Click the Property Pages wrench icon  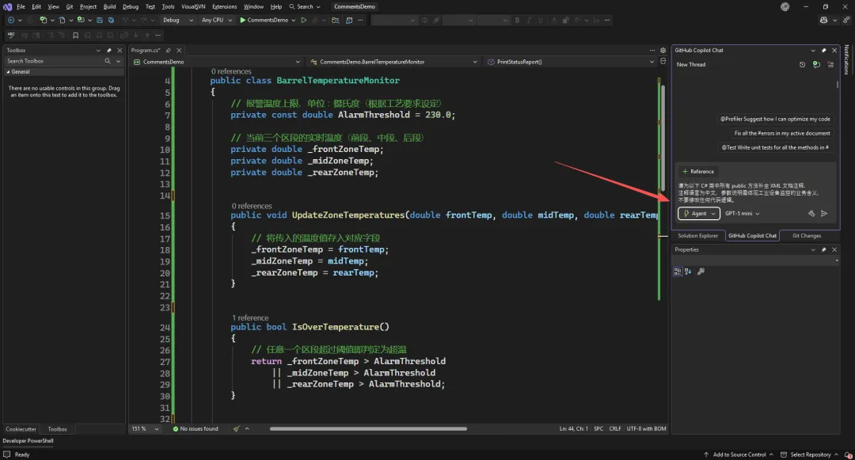coord(701,272)
